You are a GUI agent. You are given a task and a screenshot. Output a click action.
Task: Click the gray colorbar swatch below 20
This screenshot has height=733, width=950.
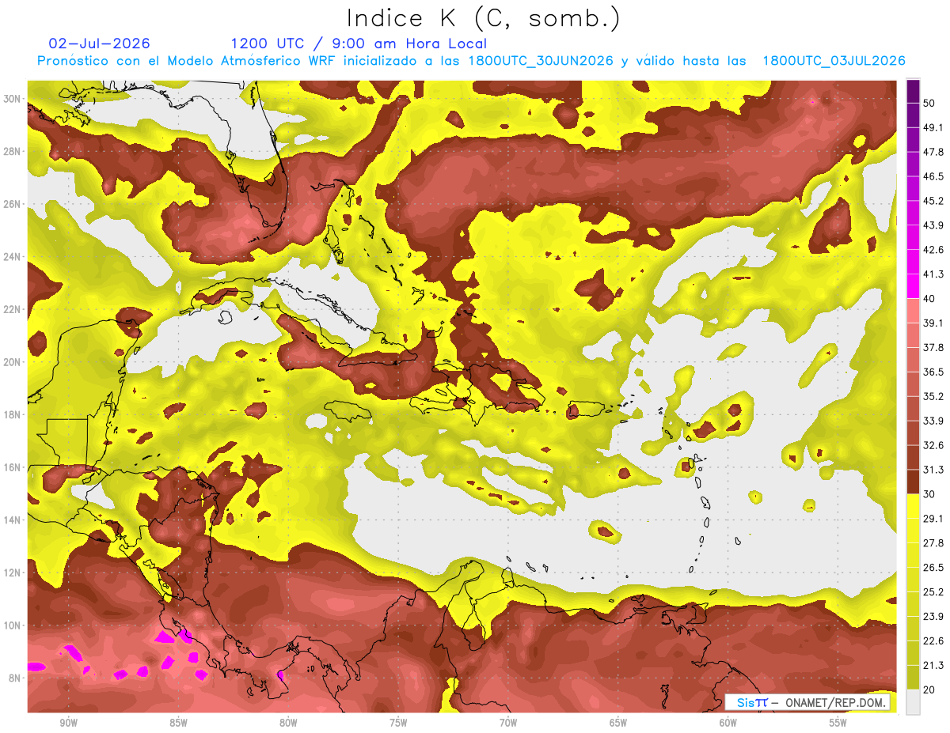pyautogui.click(x=913, y=702)
